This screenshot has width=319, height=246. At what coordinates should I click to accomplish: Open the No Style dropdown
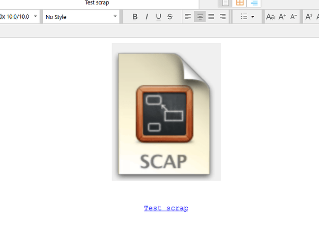click(81, 17)
